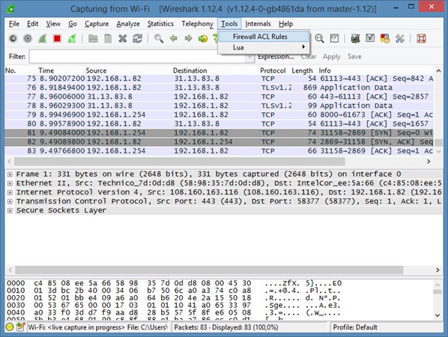Open the Capture menu

[x=97, y=24]
